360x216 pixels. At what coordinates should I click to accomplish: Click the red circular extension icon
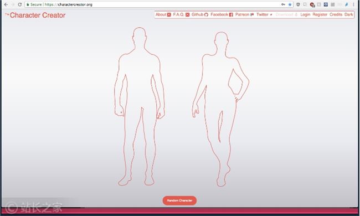coord(312,4)
